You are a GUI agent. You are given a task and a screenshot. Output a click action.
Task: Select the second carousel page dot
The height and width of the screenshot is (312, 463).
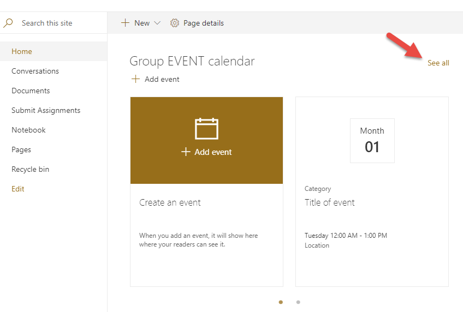(x=298, y=302)
